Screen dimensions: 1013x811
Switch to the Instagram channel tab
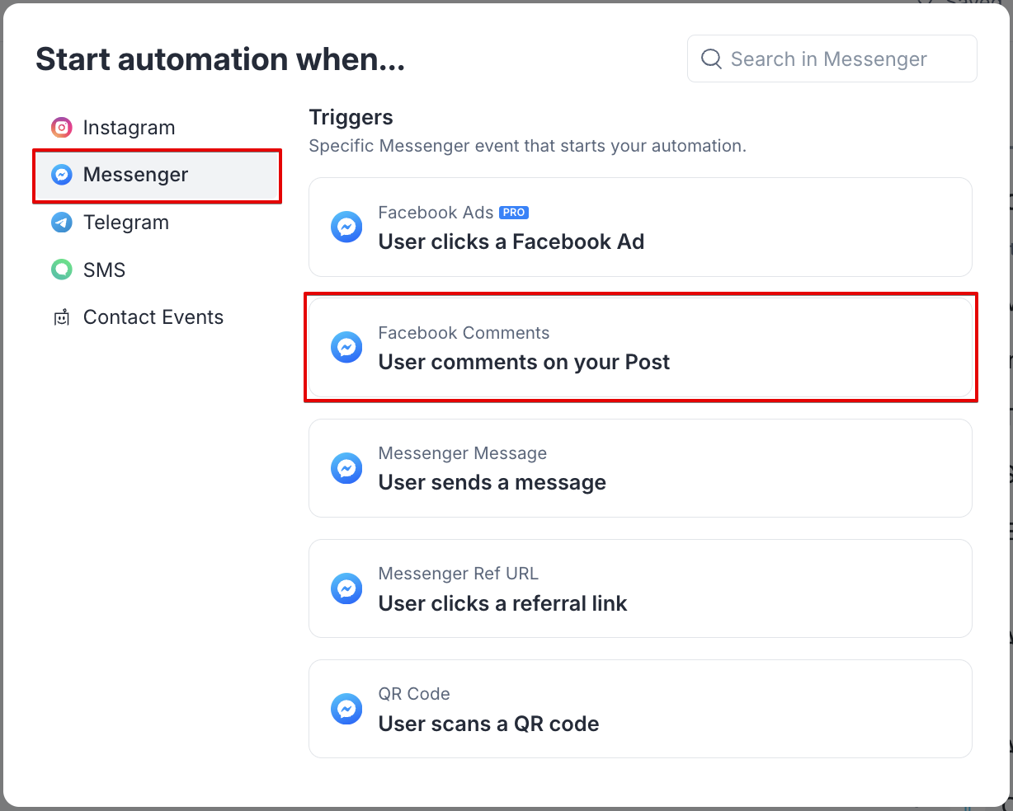[129, 128]
